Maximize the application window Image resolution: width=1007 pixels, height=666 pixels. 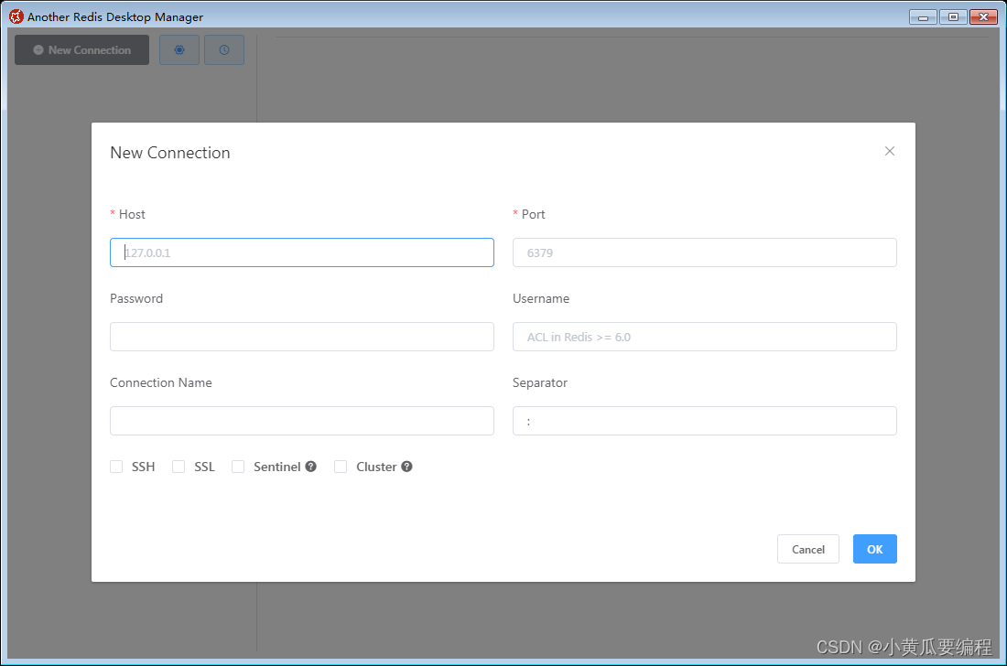pos(953,17)
